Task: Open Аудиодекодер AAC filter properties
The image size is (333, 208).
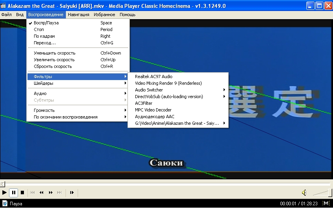Action: (x=178, y=117)
